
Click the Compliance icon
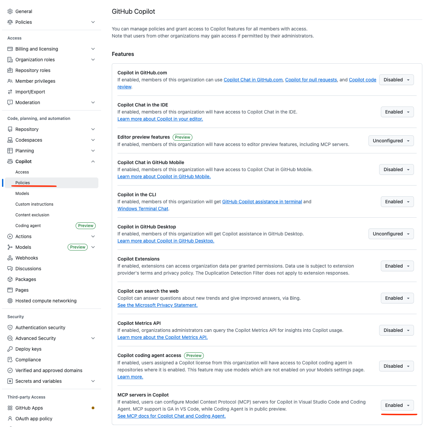(10, 360)
